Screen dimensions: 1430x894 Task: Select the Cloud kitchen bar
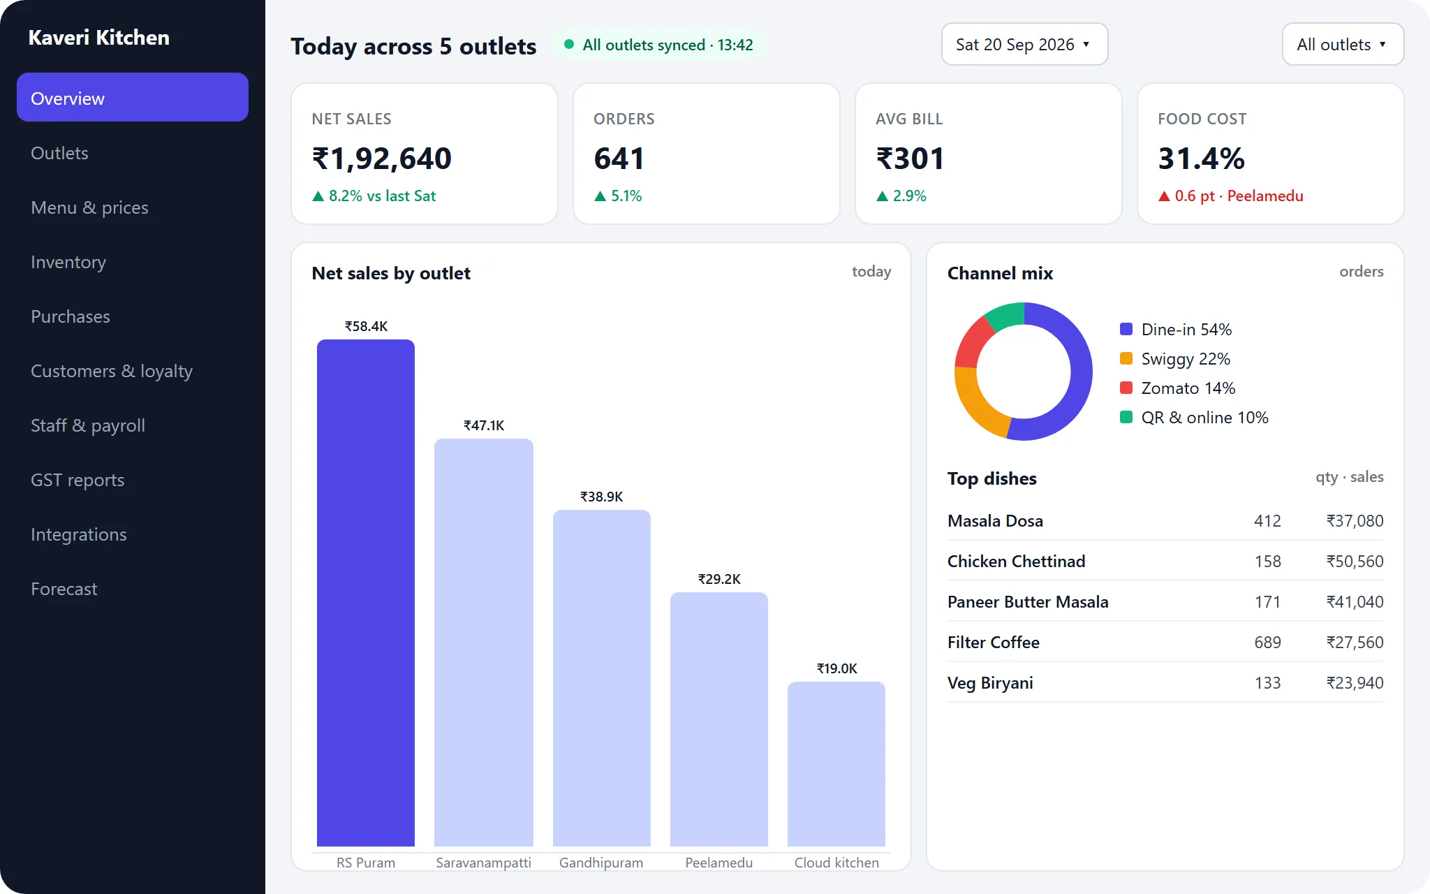tap(836, 764)
